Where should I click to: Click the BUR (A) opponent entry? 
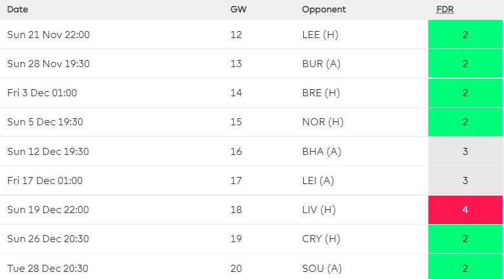click(x=321, y=64)
